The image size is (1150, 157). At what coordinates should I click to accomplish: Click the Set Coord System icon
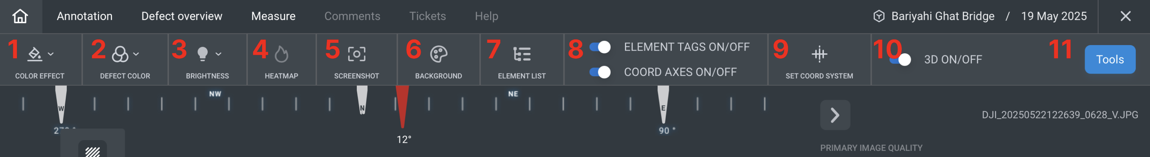(x=819, y=54)
